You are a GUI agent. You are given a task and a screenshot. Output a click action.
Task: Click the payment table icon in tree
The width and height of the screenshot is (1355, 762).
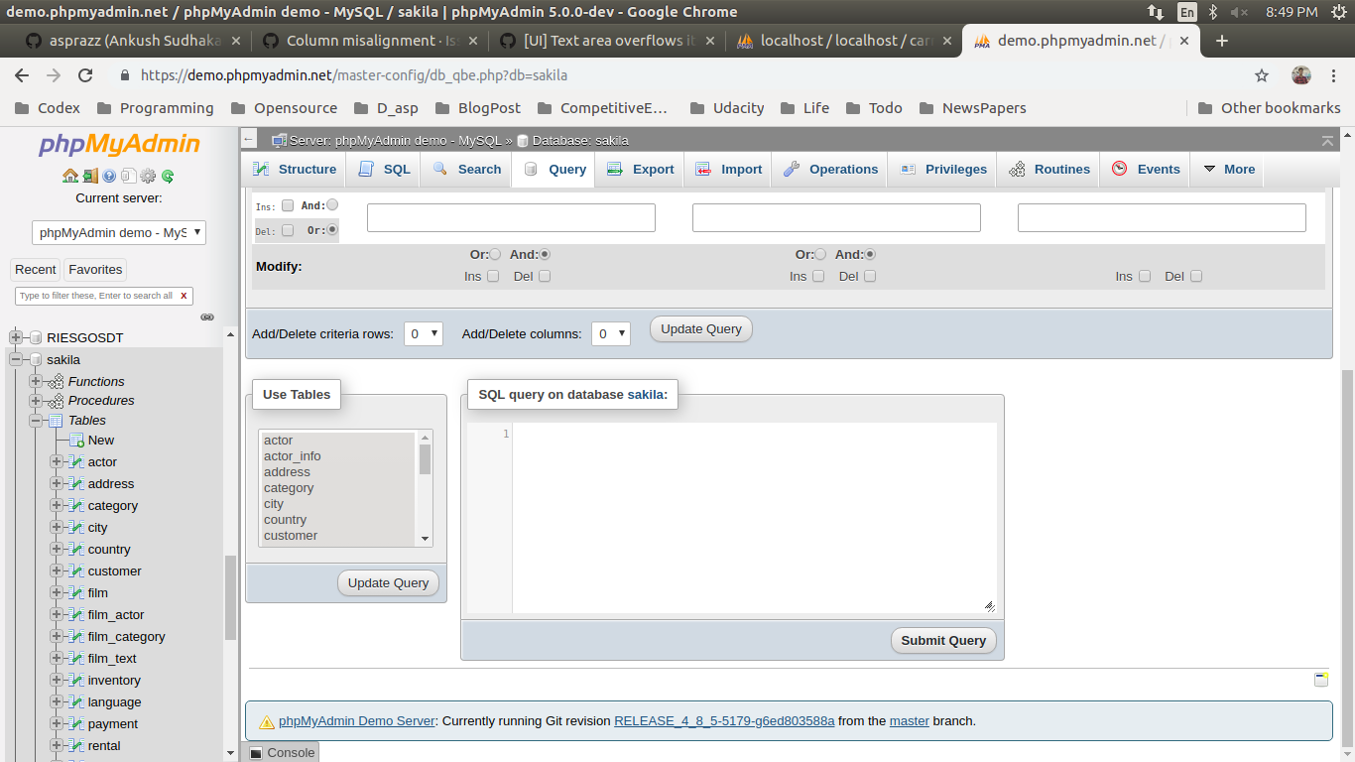coord(75,724)
